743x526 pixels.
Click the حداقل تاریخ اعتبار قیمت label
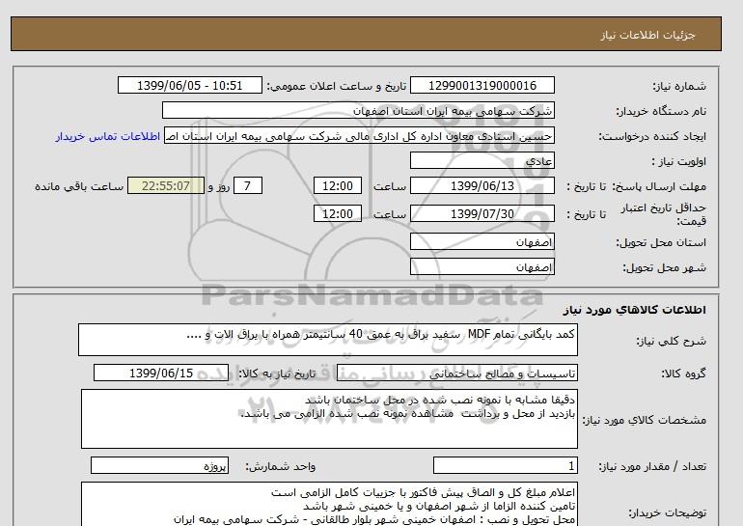pos(664,214)
